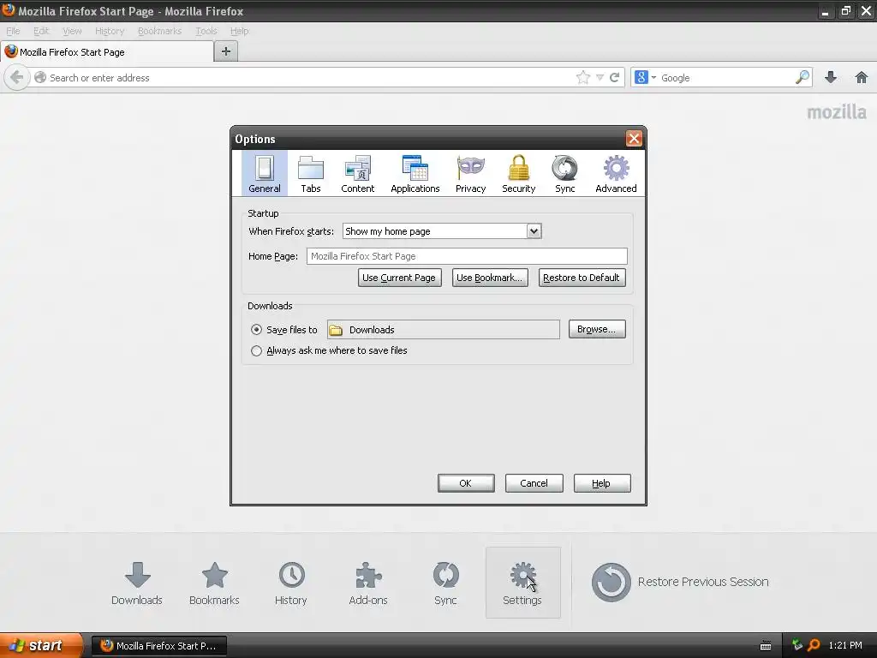Image resolution: width=877 pixels, height=658 pixels.
Task: Open Add-ons puzzle piece shortcut
Action: click(x=368, y=583)
